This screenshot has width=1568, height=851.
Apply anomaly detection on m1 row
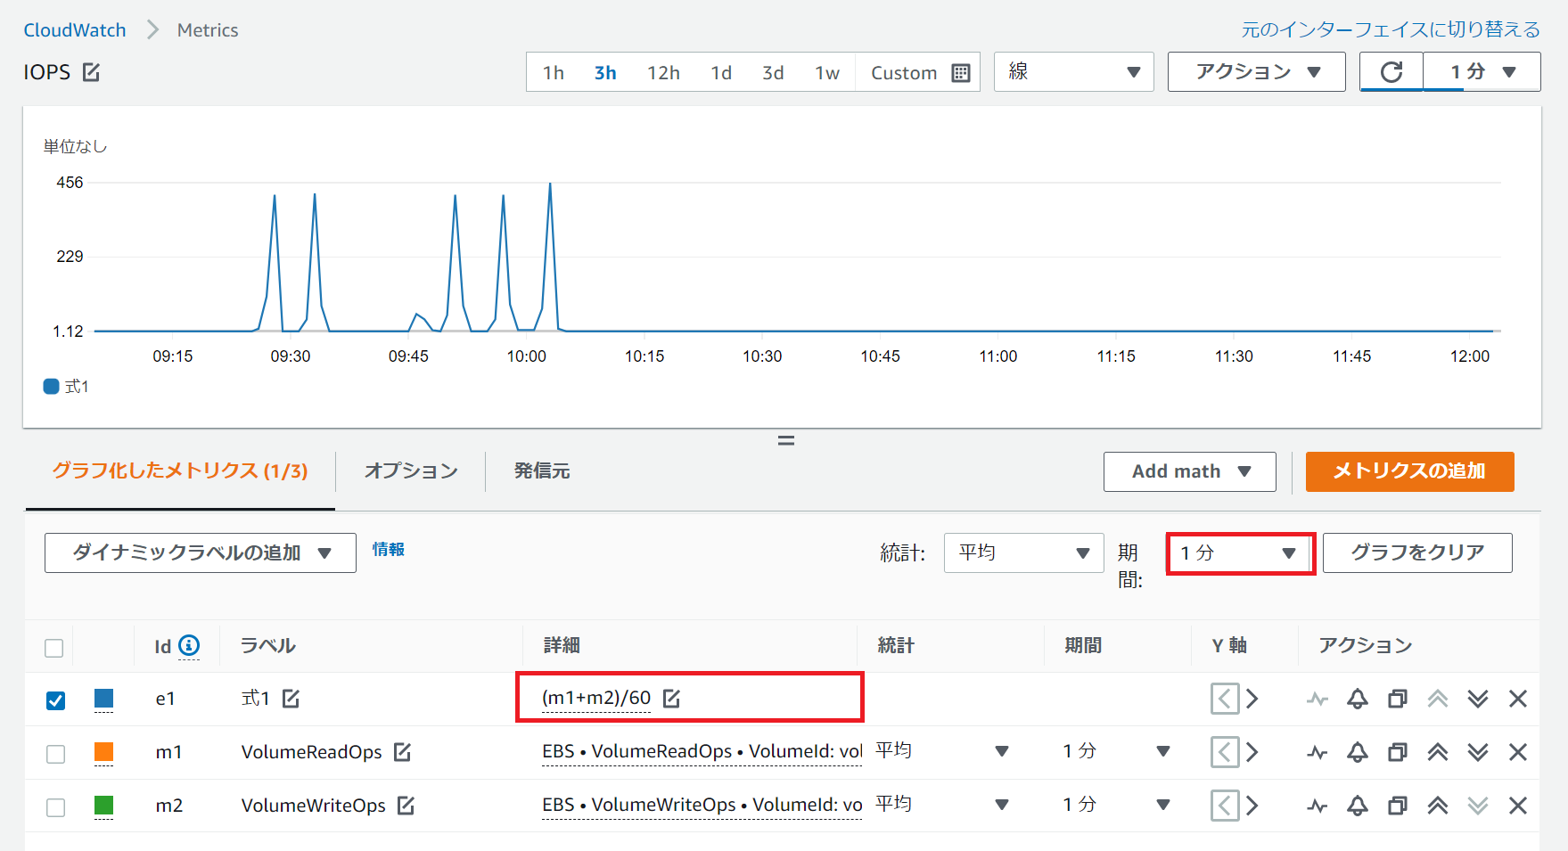(1318, 752)
